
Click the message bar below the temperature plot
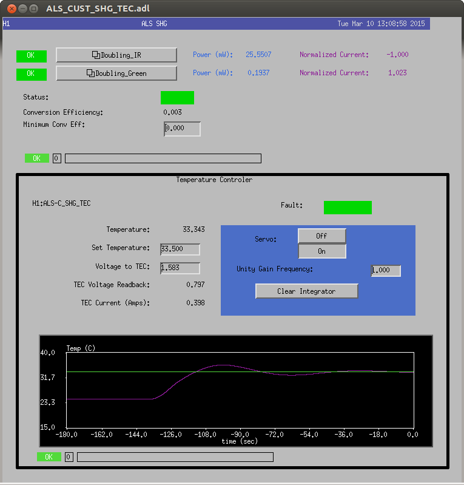(175, 457)
